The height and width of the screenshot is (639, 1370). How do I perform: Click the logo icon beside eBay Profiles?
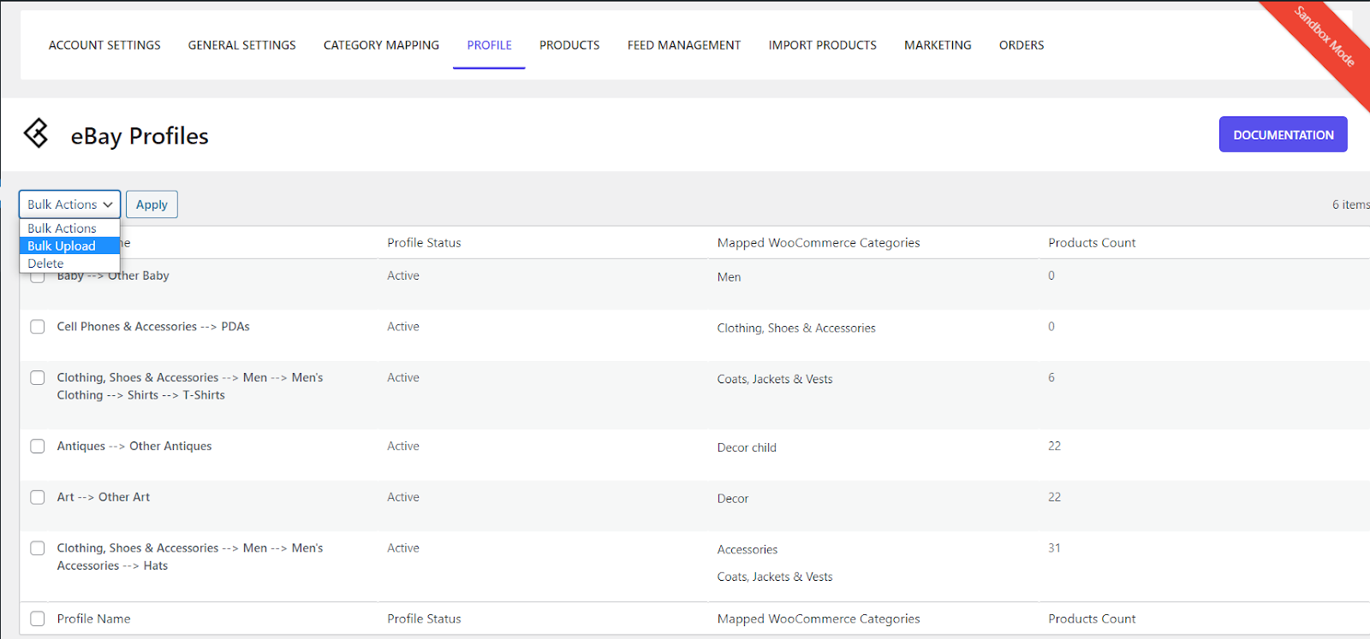click(36, 133)
